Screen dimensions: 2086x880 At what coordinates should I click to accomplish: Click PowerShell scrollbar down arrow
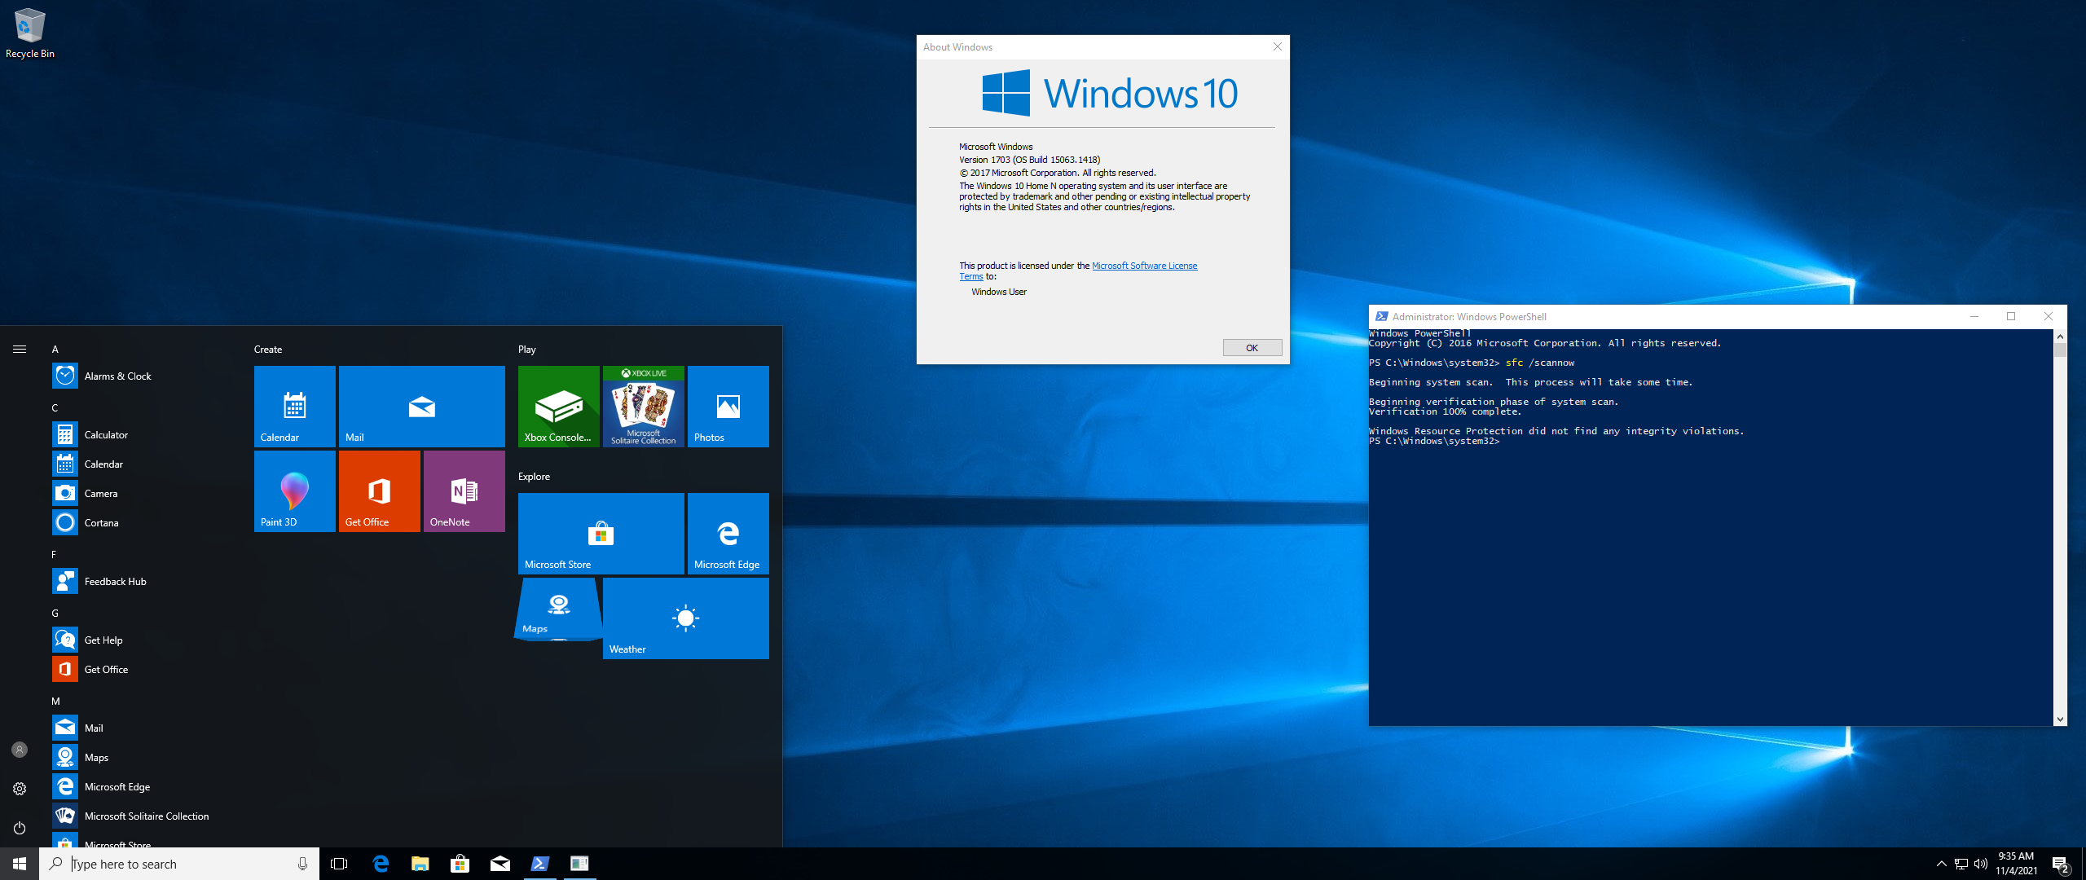(x=2060, y=719)
